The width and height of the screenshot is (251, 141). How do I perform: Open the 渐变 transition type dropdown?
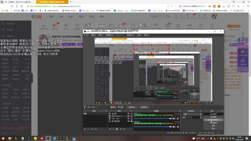pyautogui.click(x=190, y=114)
